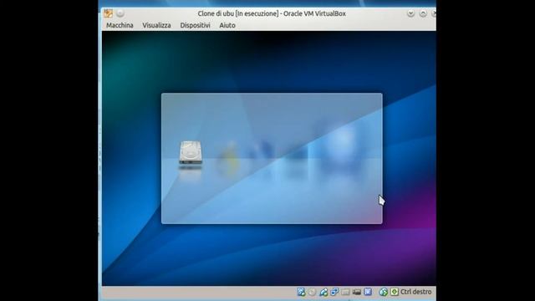This screenshot has width=535, height=301.
Task: Click the network adapters status icon
Action: pyautogui.click(x=334, y=292)
